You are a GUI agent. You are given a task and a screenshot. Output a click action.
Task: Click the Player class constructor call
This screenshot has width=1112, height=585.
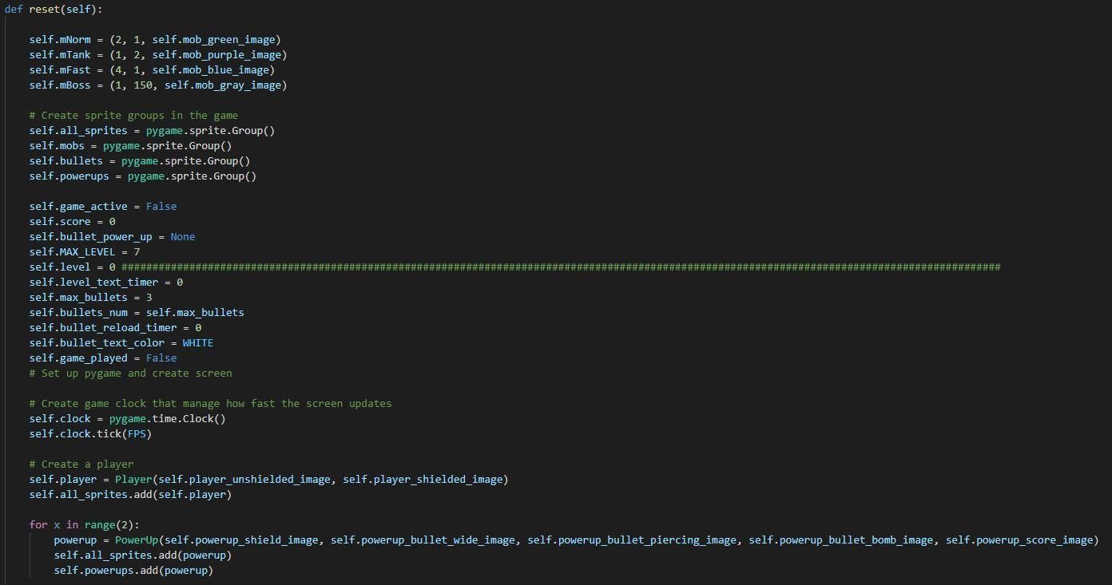pos(133,479)
